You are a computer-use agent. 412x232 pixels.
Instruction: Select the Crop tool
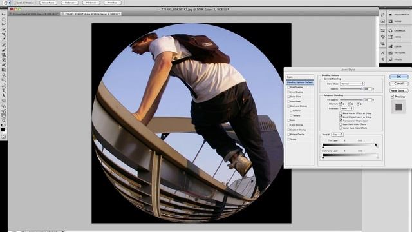[x=3, y=34]
